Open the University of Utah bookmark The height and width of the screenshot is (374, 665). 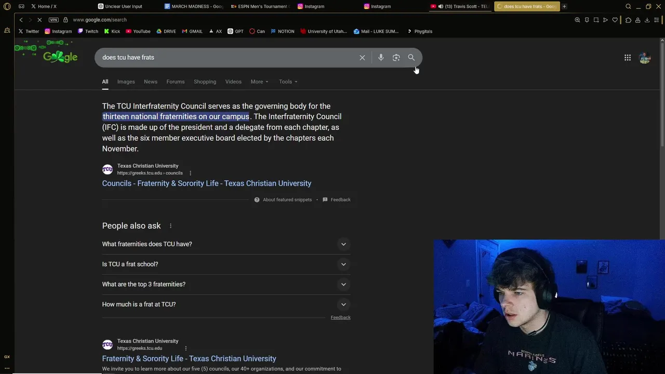324,31
